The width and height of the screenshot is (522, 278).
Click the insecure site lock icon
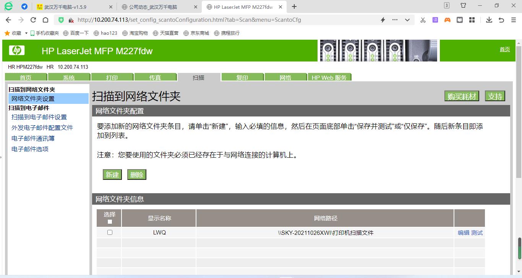click(x=71, y=20)
